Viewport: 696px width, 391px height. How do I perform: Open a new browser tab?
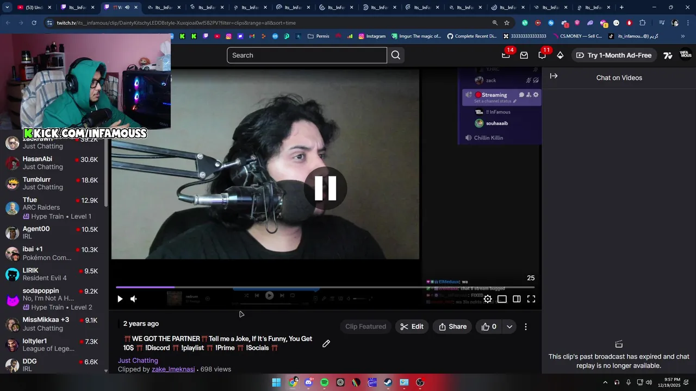click(622, 7)
